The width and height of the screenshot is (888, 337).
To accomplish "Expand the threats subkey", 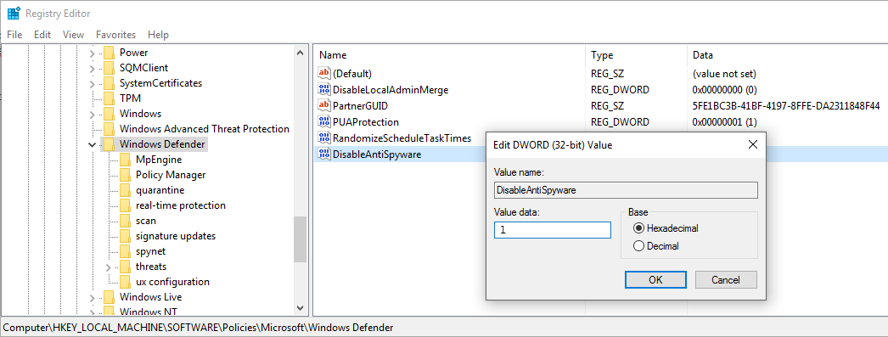I will (x=109, y=267).
